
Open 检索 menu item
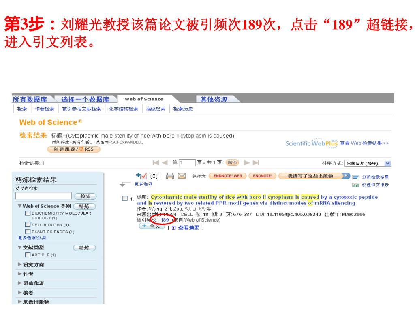[x=22, y=109]
